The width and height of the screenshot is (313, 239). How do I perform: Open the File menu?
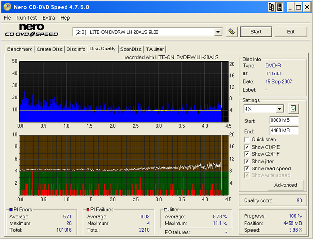click(7, 18)
